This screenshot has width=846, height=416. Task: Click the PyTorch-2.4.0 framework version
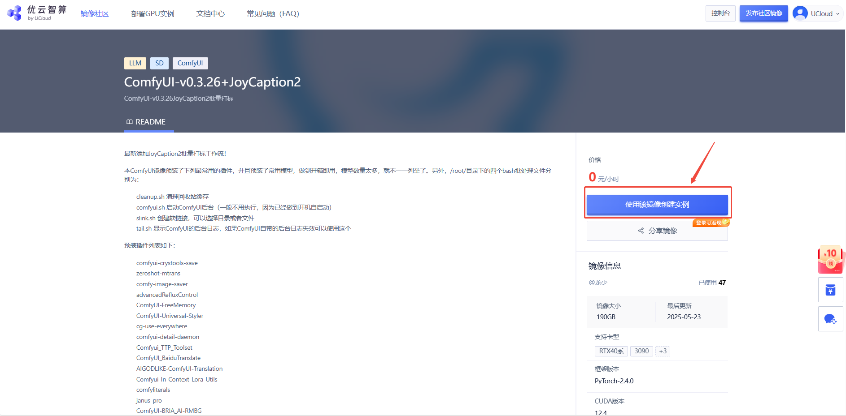click(x=614, y=381)
